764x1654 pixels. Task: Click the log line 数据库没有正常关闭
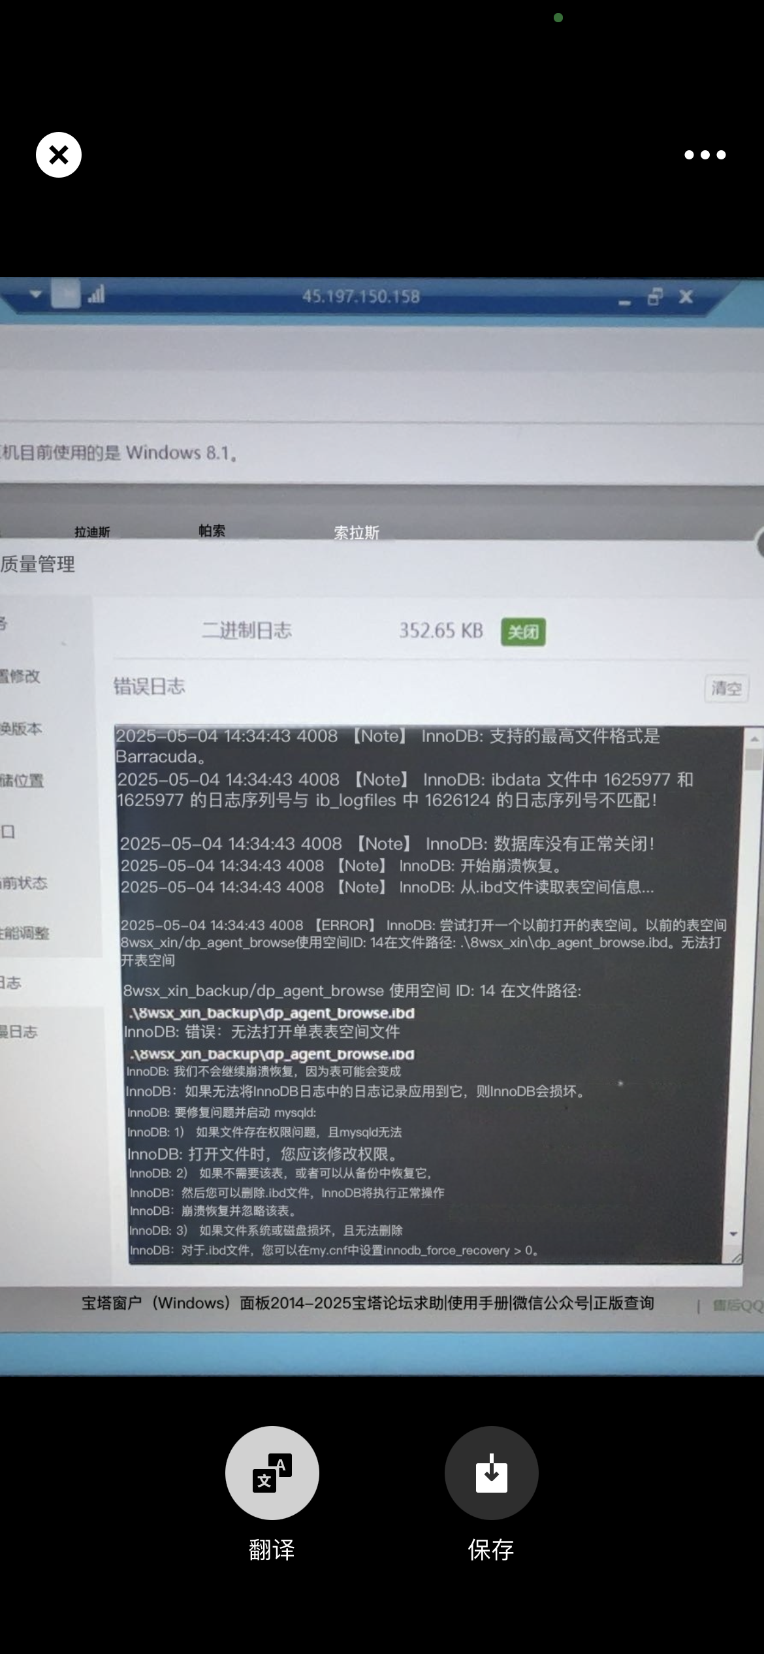point(387,843)
